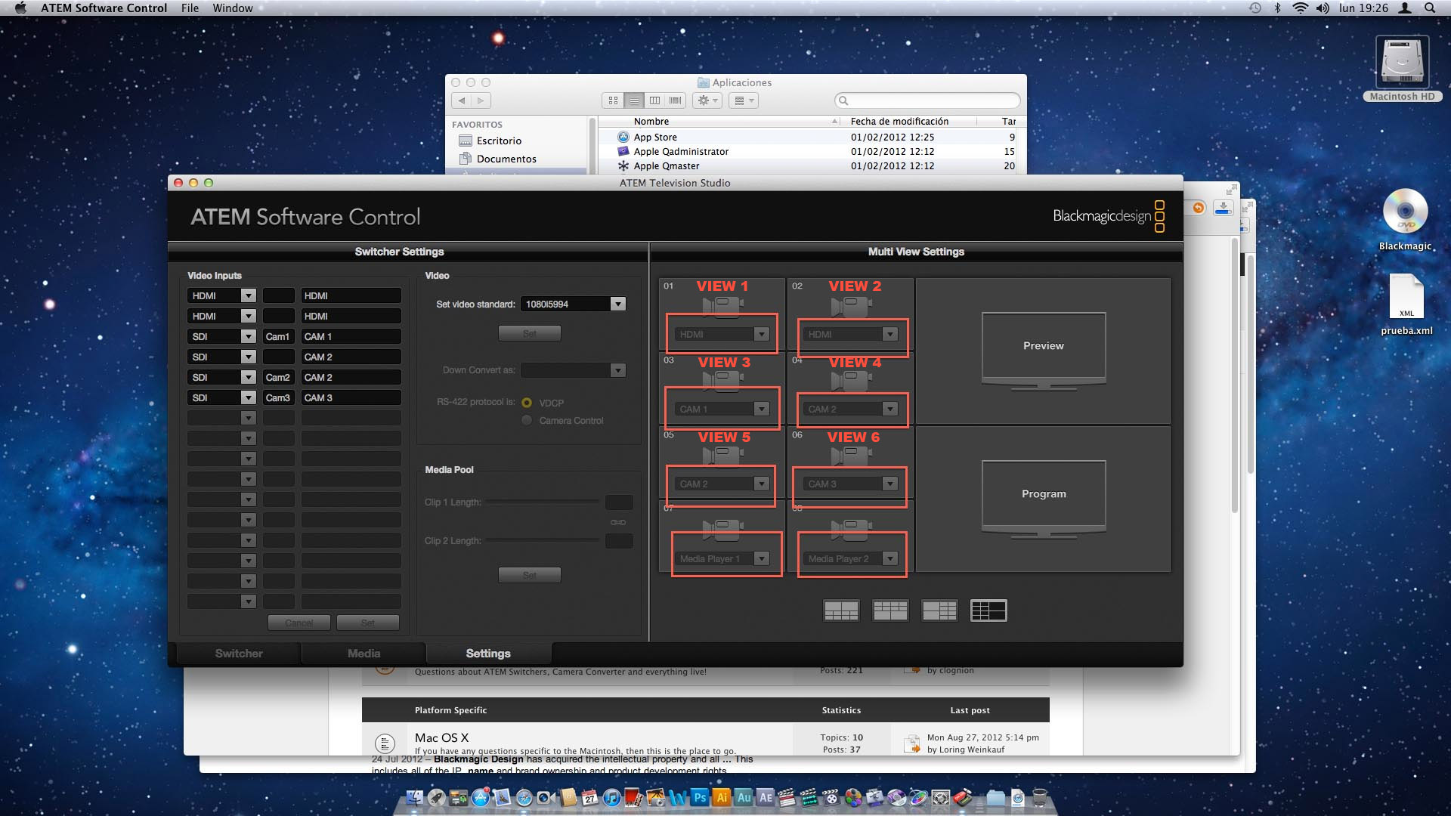This screenshot has height=816, width=1451.
Task: Select multiview layout with large windows on right
Action: 988,610
